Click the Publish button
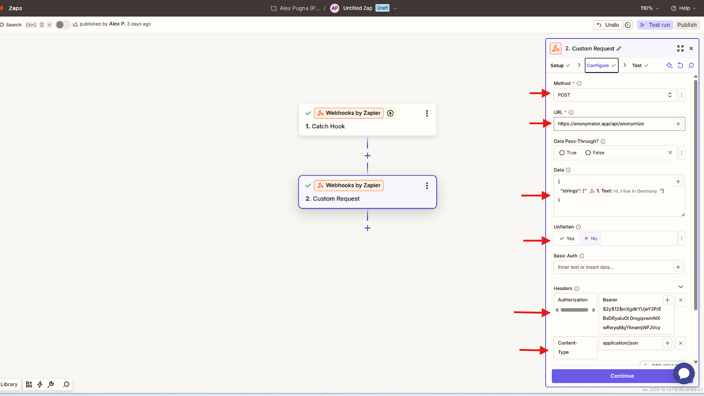This screenshot has width=704, height=396. (x=687, y=25)
